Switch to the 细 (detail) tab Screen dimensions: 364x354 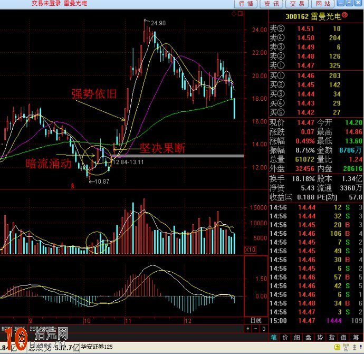click(296, 337)
